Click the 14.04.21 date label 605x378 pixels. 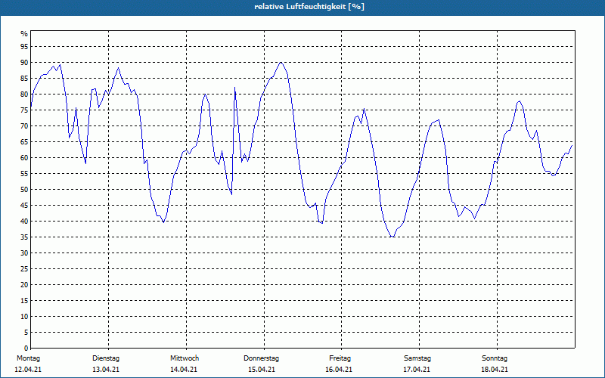184,370
